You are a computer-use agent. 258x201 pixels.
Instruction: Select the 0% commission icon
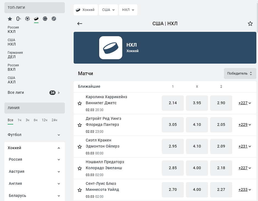click(19, 19)
